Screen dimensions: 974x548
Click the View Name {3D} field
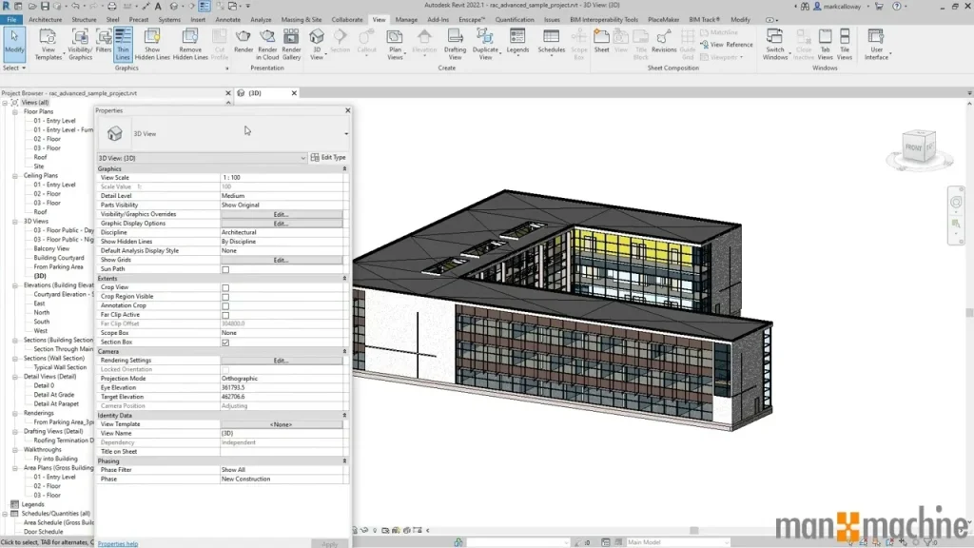281,433
